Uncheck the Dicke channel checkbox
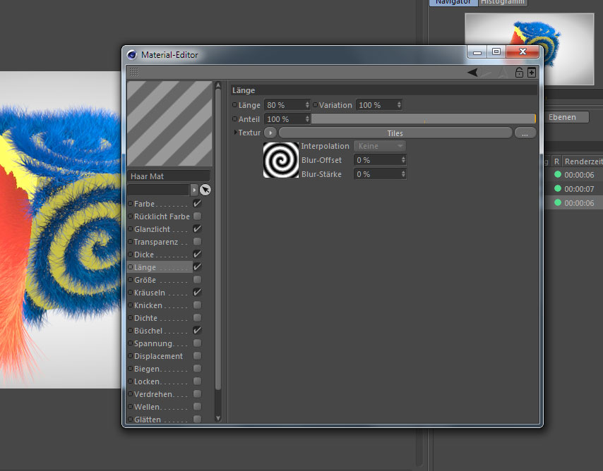Screen dimensions: 603x471 pyautogui.click(x=197, y=255)
